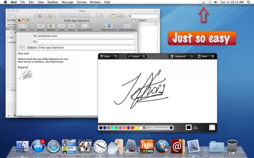254x158 pixels.
Task: Pick the blue color swatch
Action: pos(105,128)
